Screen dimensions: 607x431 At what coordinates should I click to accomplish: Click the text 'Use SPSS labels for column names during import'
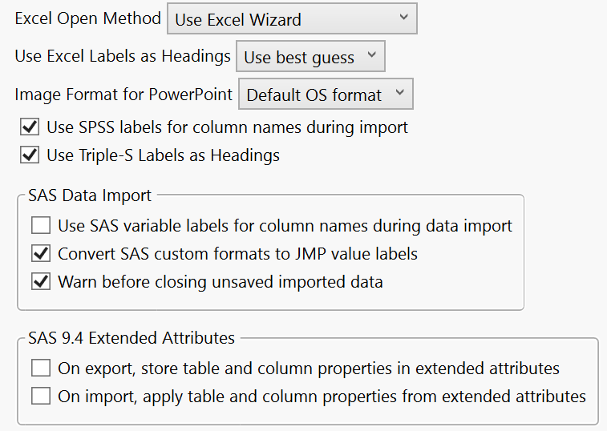click(x=227, y=127)
